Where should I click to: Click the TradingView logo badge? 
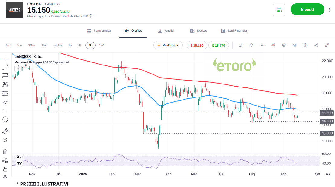[x=19, y=163]
